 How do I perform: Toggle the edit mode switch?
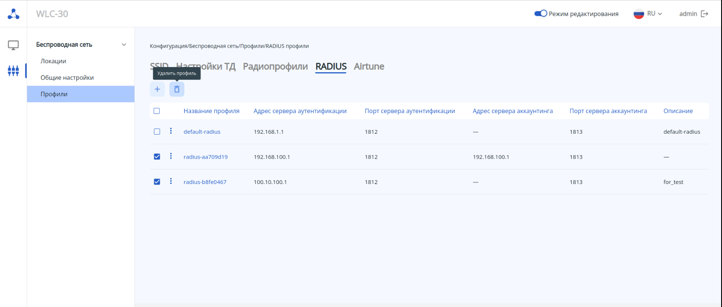(x=541, y=14)
